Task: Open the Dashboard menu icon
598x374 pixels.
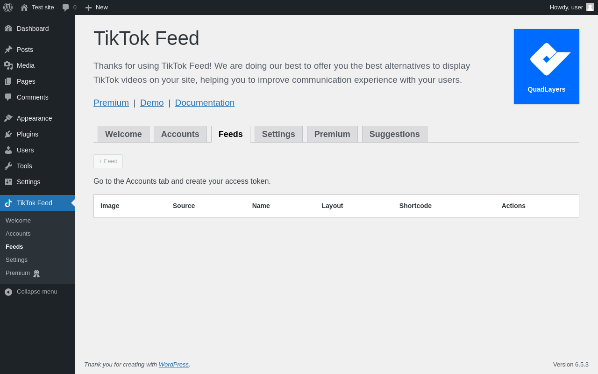Action: click(x=8, y=29)
